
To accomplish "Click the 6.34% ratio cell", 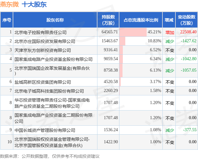I will pos(141,59).
